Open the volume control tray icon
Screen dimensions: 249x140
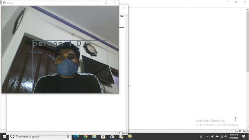click(226, 136)
